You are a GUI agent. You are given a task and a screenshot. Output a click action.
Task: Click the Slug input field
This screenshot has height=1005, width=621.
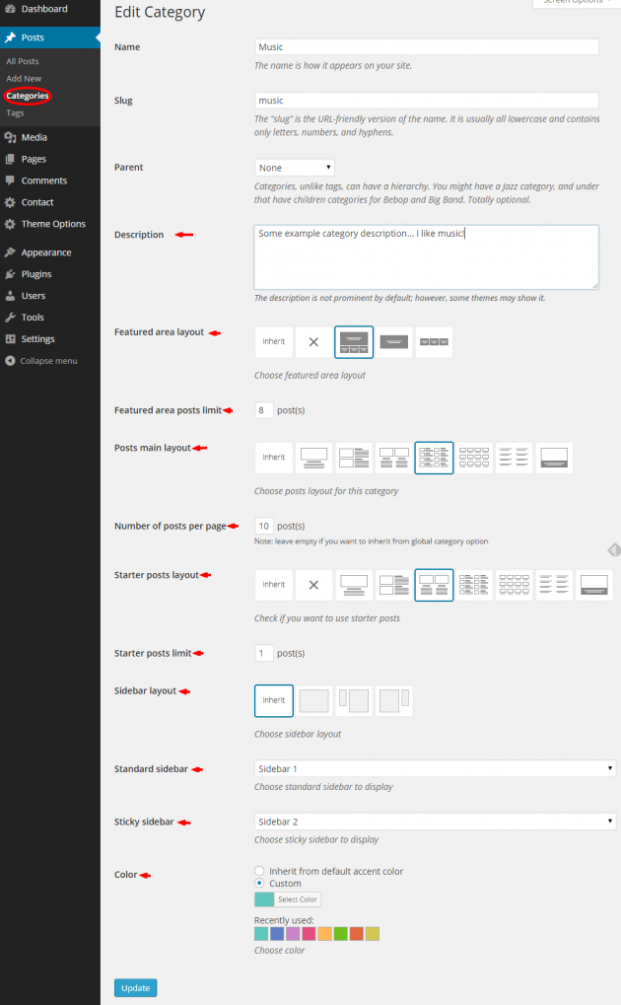pos(427,100)
